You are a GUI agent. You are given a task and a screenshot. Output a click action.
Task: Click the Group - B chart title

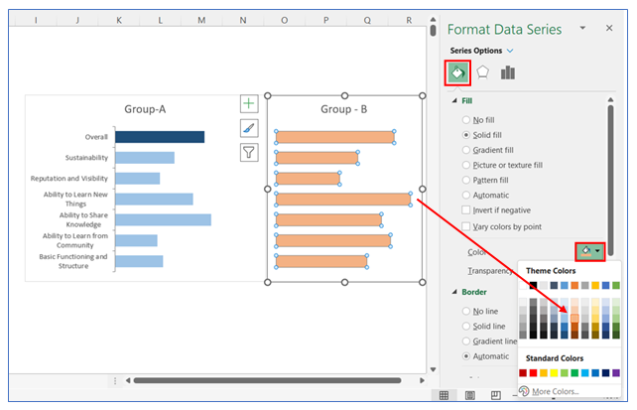tap(344, 109)
